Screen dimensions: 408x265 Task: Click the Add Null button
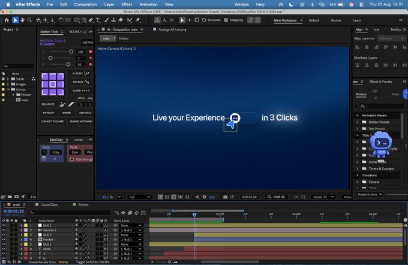click(x=85, y=113)
